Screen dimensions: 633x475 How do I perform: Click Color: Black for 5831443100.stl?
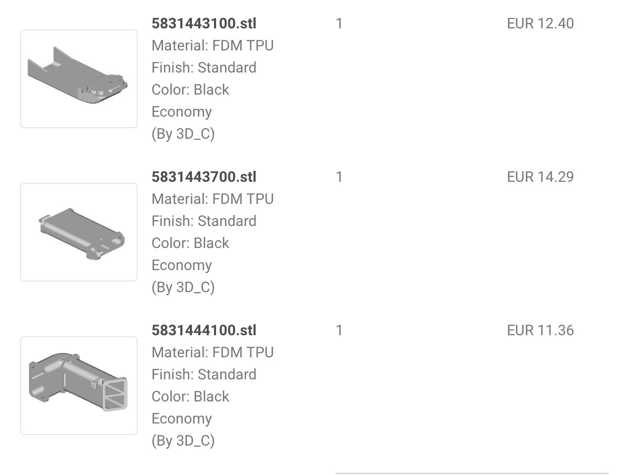[x=190, y=90]
